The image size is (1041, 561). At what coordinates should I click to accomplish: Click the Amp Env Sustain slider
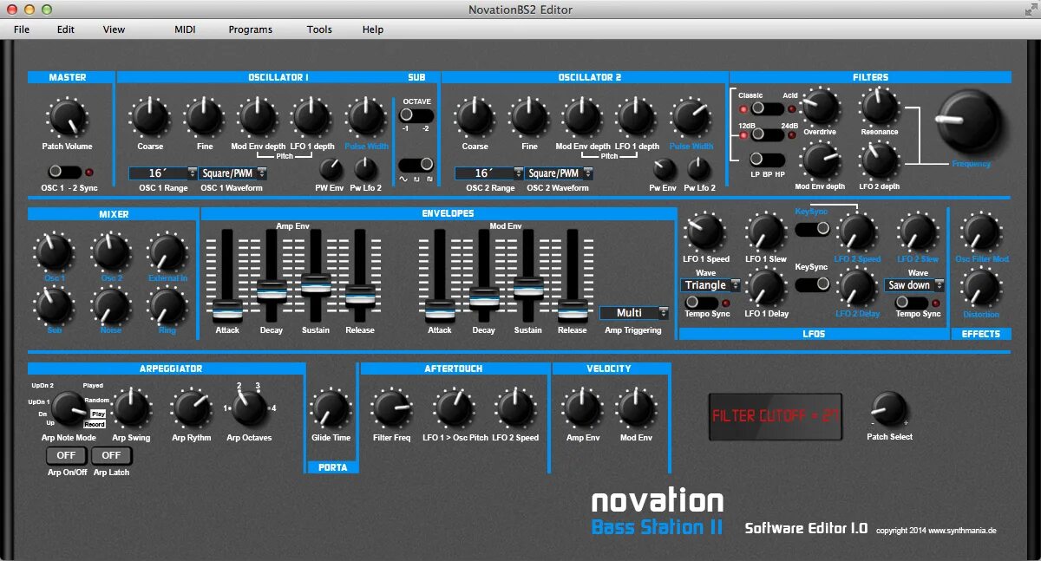click(316, 286)
